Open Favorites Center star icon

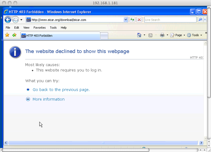(7, 35)
